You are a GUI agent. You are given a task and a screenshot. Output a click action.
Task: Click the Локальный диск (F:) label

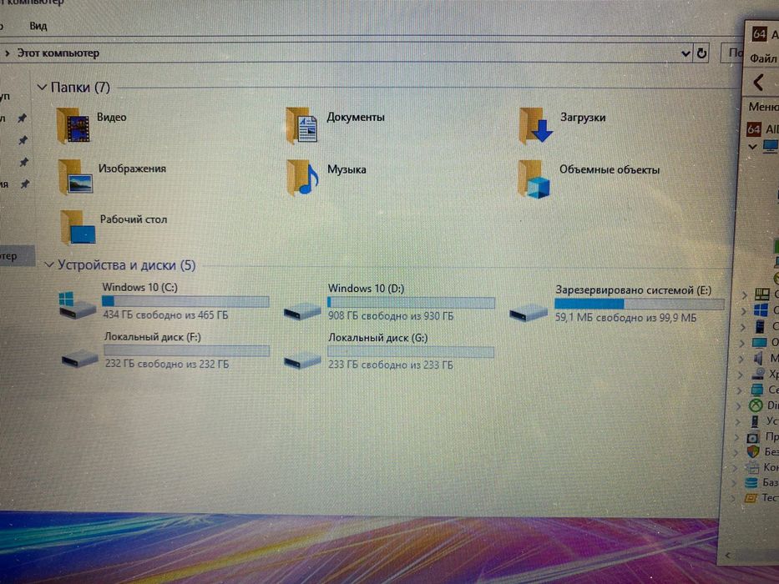coord(153,337)
